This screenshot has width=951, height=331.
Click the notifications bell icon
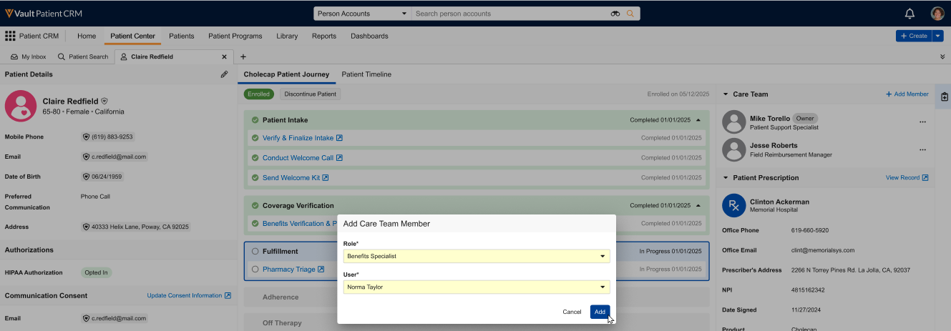909,14
